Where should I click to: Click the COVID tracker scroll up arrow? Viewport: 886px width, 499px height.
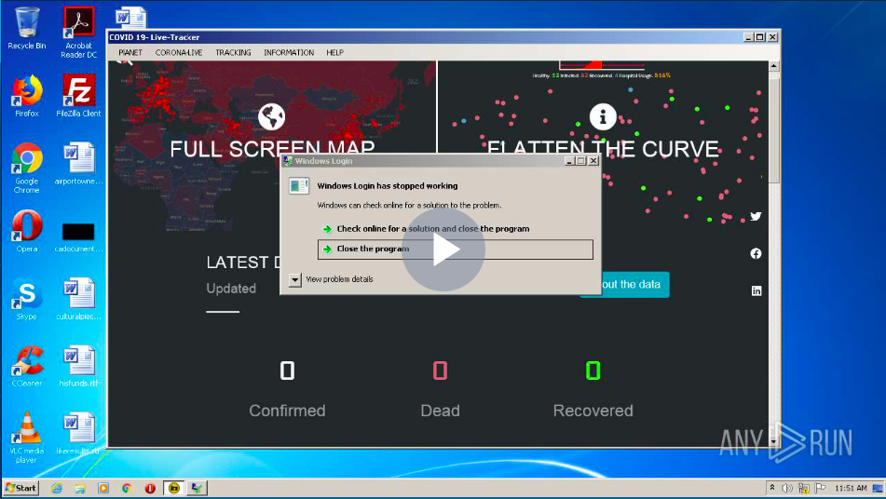[x=773, y=66]
